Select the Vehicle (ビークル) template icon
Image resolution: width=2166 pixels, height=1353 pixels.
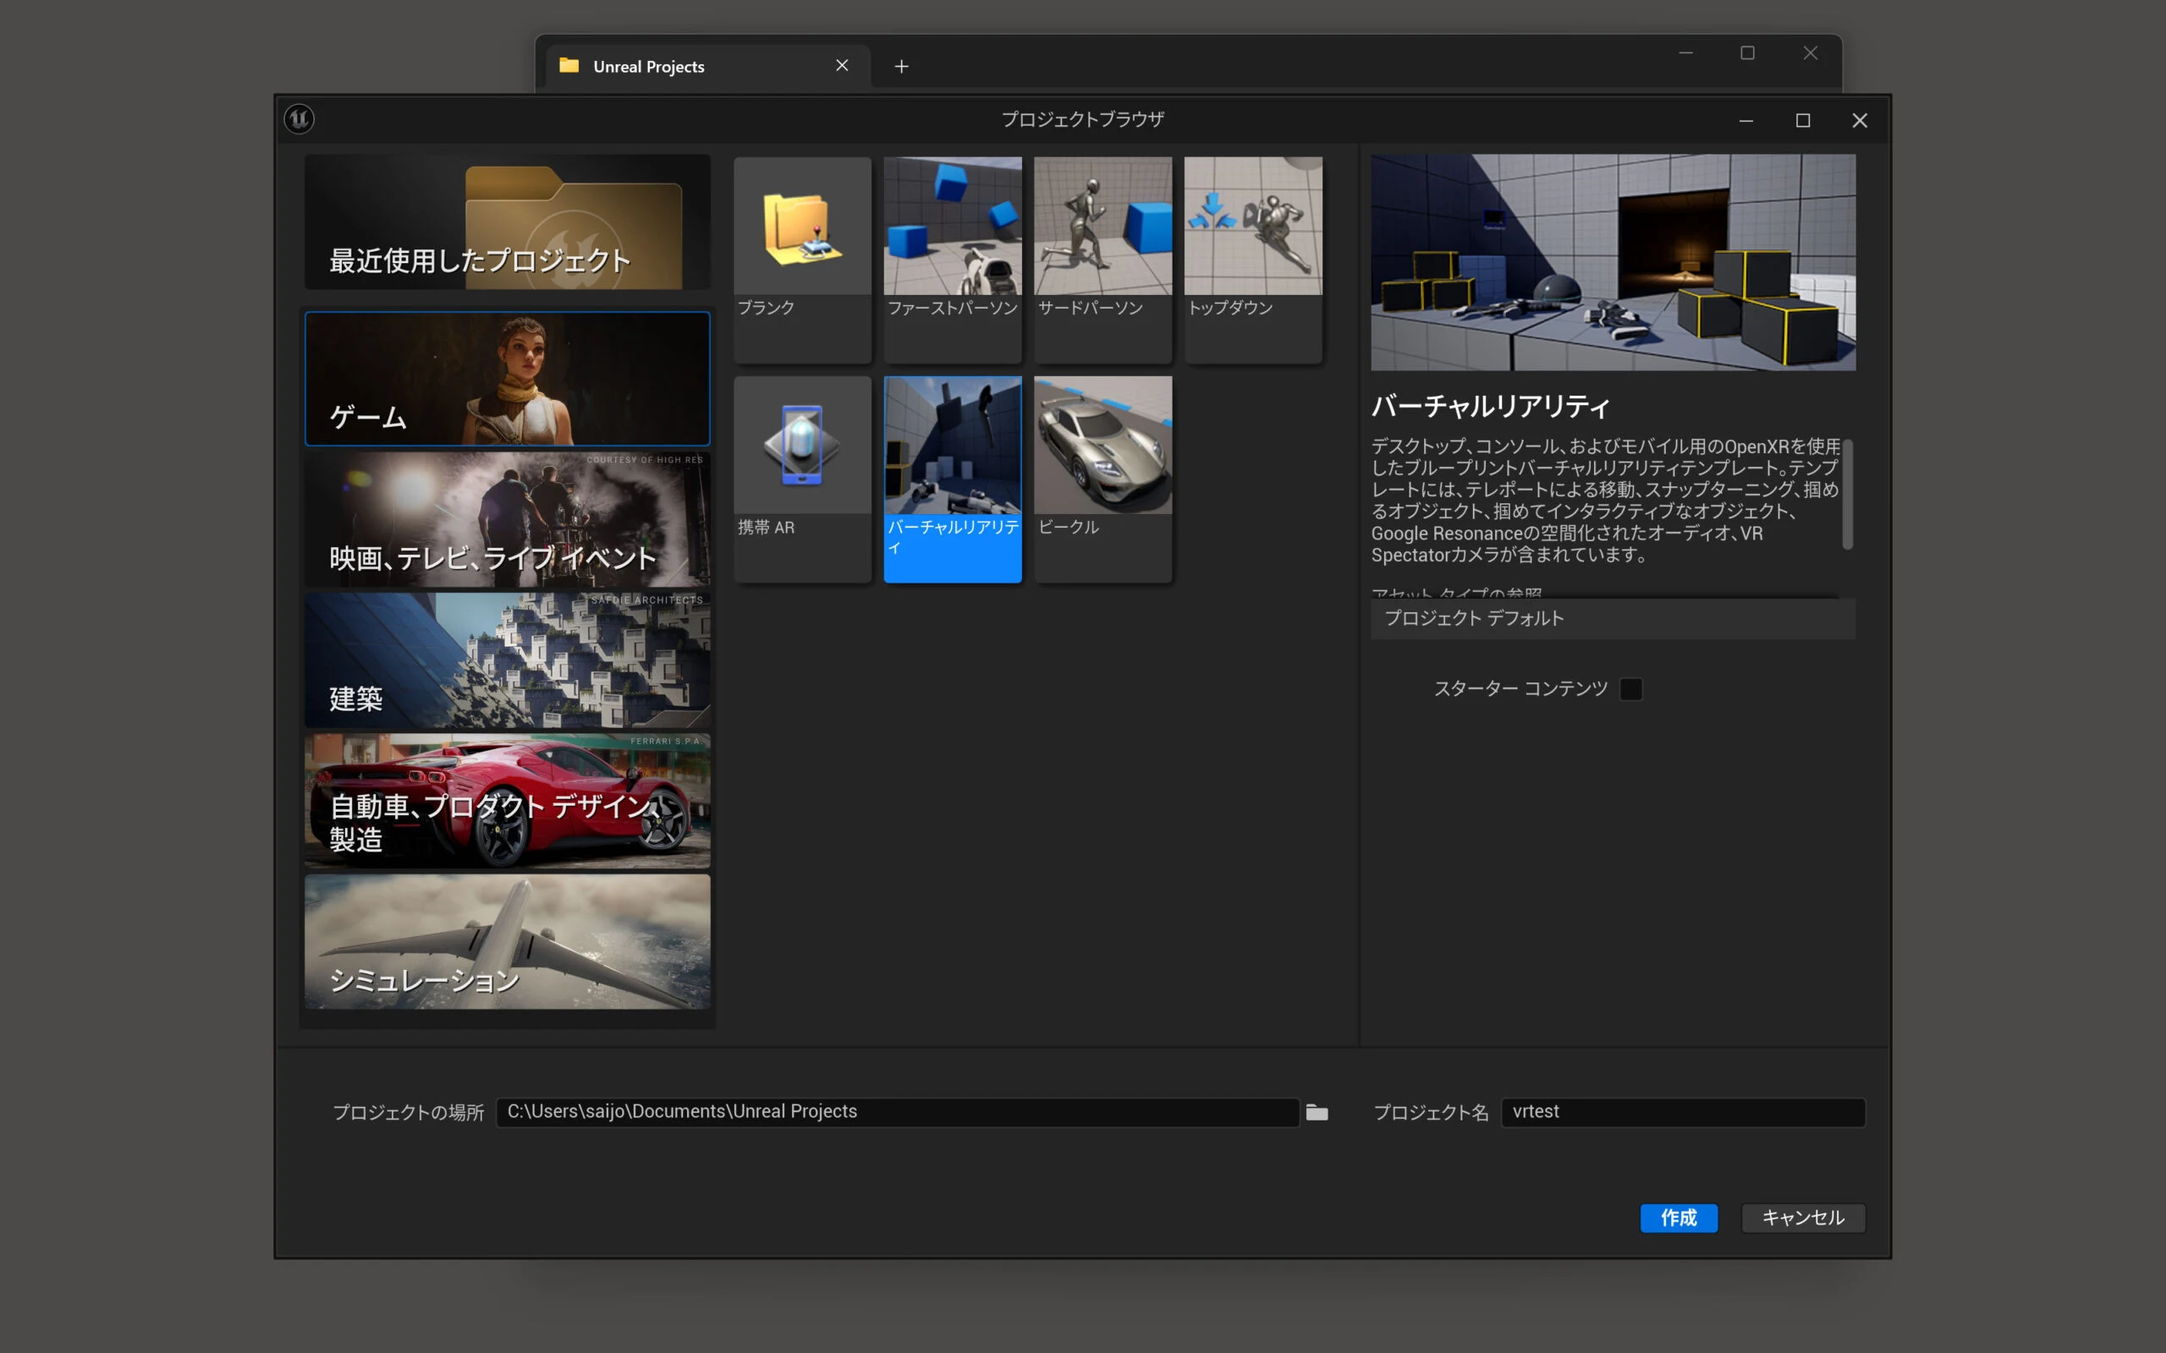coord(1102,446)
